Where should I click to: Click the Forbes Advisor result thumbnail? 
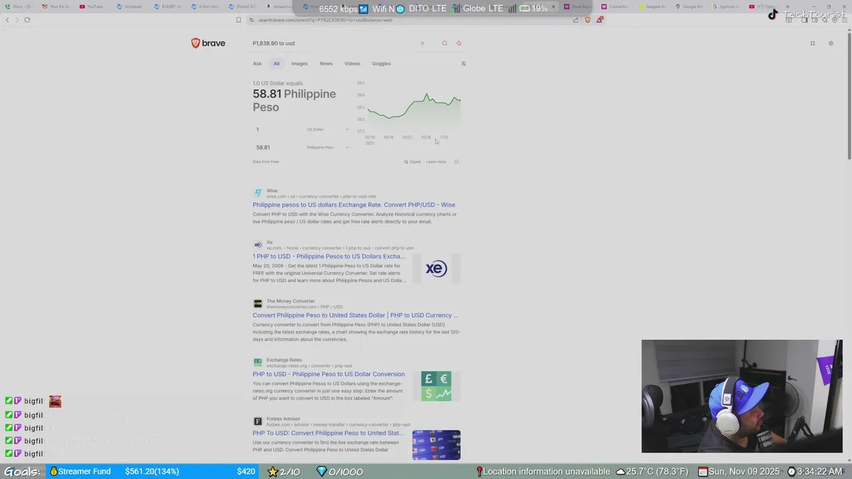click(436, 445)
